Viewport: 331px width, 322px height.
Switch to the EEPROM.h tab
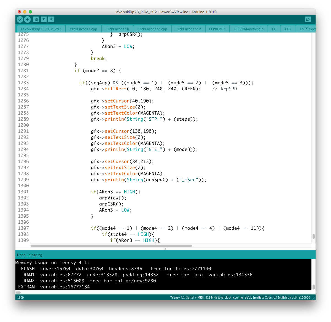217,29
